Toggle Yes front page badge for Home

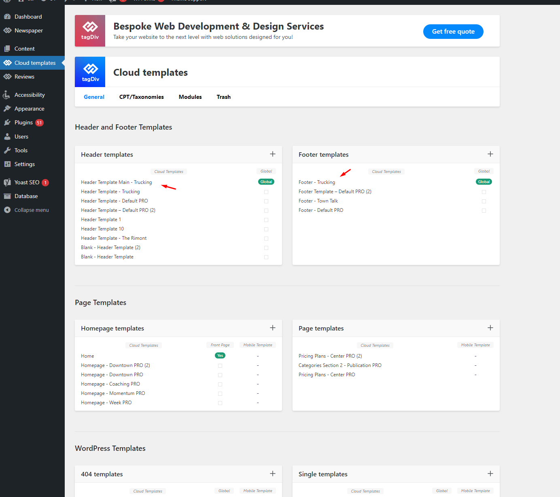pyautogui.click(x=220, y=356)
